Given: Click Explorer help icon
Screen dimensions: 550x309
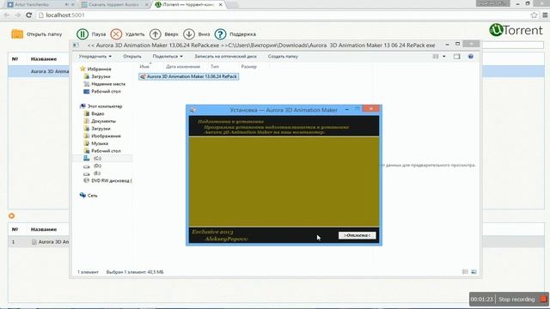Looking at the screenshot, I should click(471, 57).
